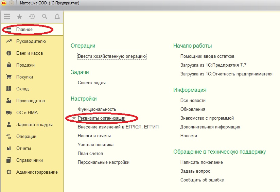Click the Администрирование gear icon

pyautogui.click(x=9, y=172)
